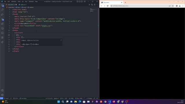Open File Explorer from the taskbar
This screenshot has height=104, width=185.
tap(76, 102)
